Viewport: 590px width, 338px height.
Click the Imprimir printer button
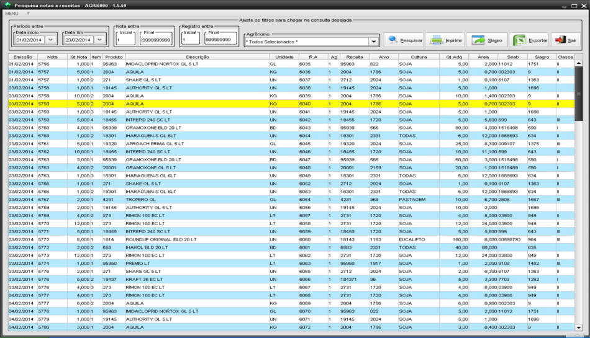(445, 40)
